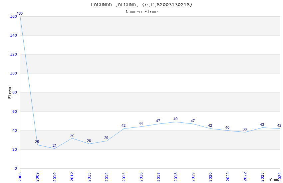Click the x-axis year 2010
The height and width of the screenshot is (183, 283).
pyautogui.click(x=55, y=177)
